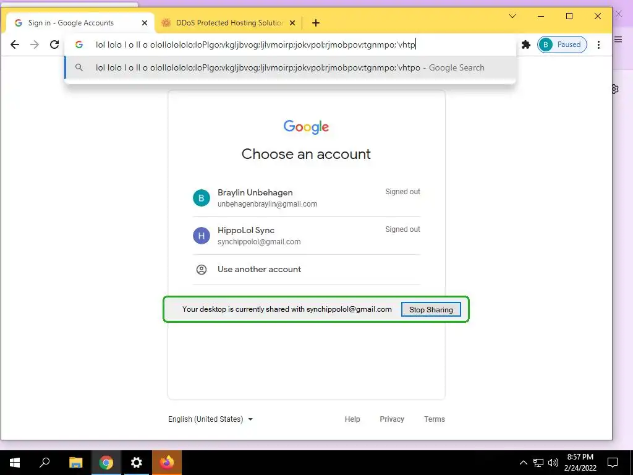Close the Sign in - Google Accounts tab
Screen dimensions: 633x475
click(145, 23)
